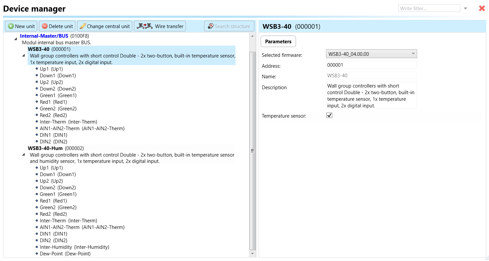Click the red X close icon
The width and height of the screenshot is (489, 261).
coord(482,9)
